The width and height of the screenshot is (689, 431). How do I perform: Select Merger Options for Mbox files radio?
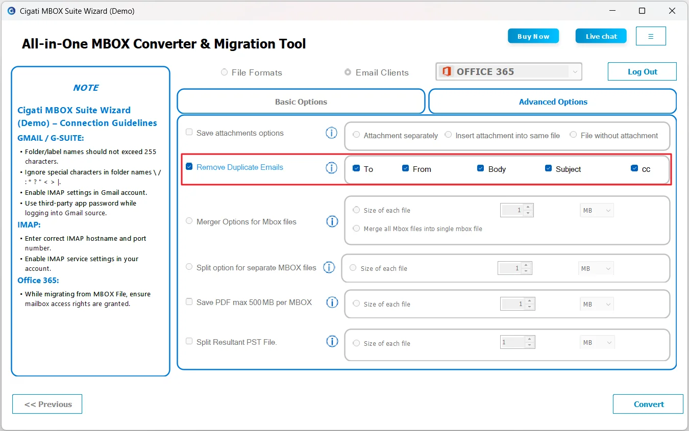[x=189, y=221]
